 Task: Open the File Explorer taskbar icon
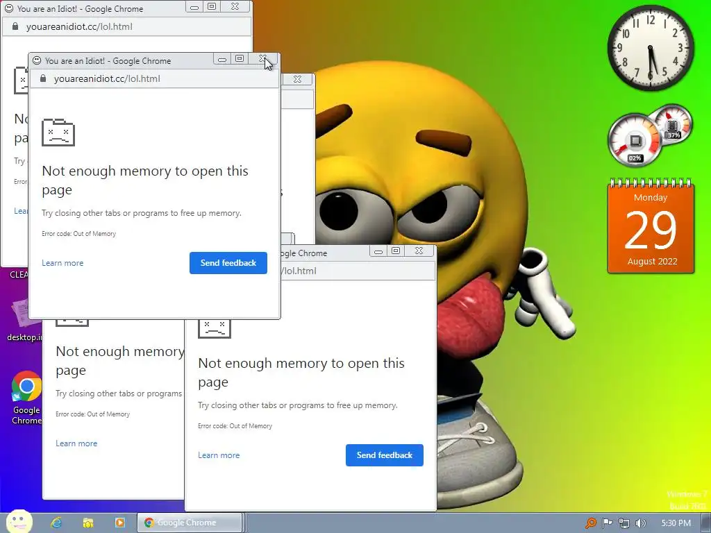[x=88, y=523]
